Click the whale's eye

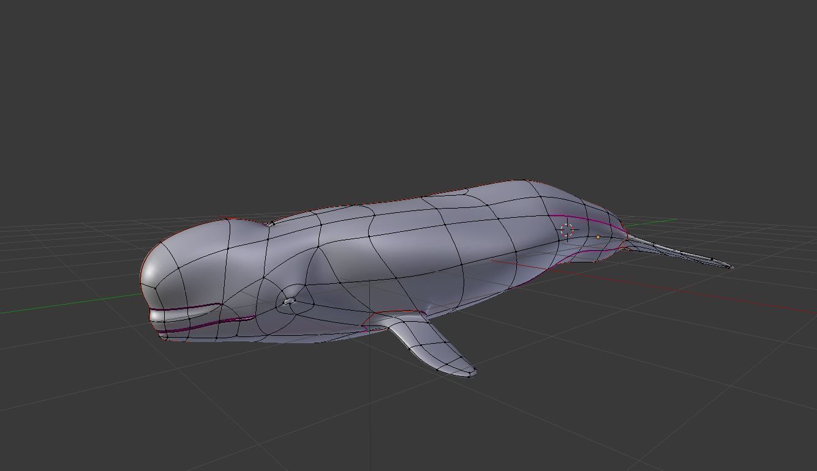click(288, 301)
